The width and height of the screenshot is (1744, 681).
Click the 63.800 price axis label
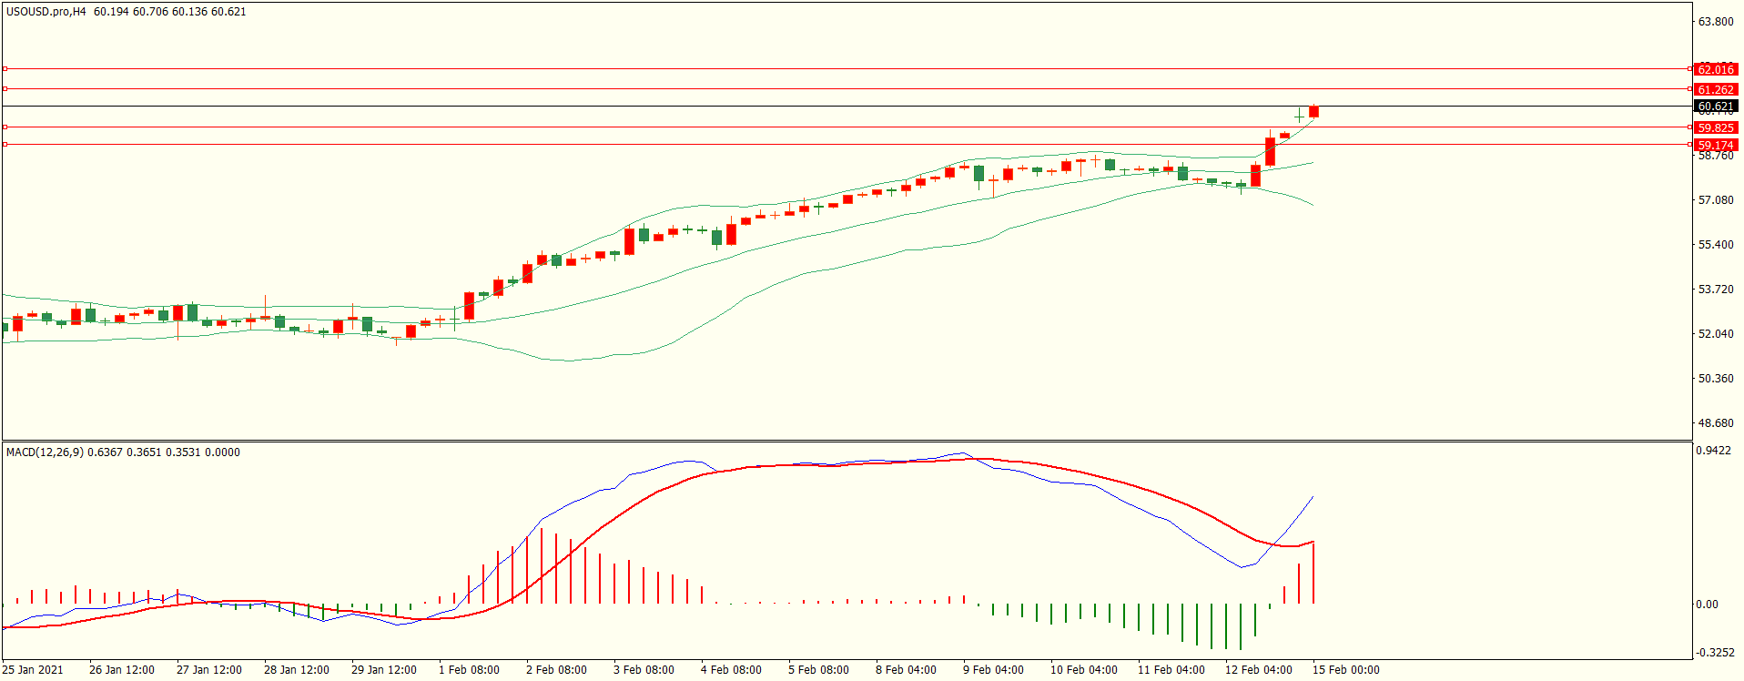pyautogui.click(x=1716, y=22)
